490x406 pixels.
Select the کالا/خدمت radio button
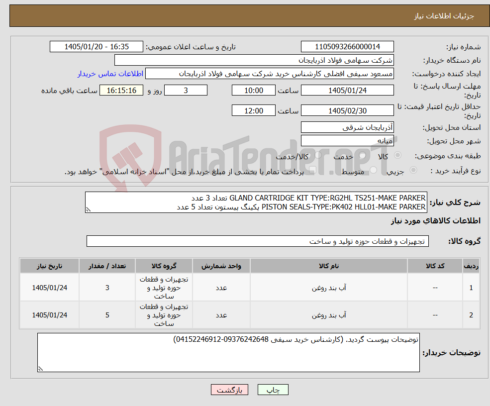[x=318, y=155]
